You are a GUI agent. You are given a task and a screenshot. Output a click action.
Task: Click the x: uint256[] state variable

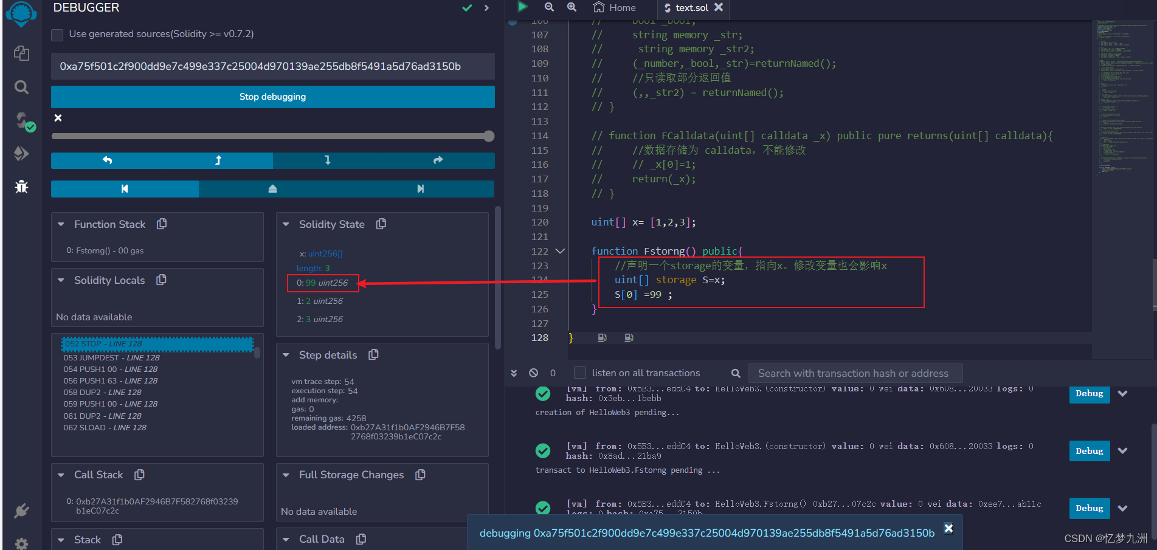pos(321,253)
